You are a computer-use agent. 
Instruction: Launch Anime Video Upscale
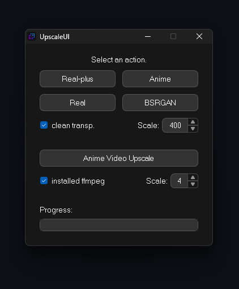tap(119, 158)
